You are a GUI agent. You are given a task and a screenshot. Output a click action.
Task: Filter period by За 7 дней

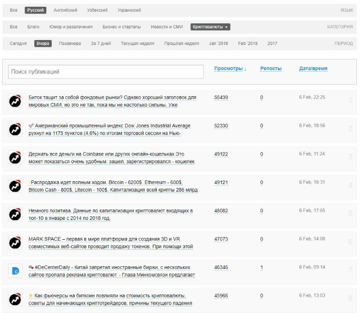tap(101, 44)
